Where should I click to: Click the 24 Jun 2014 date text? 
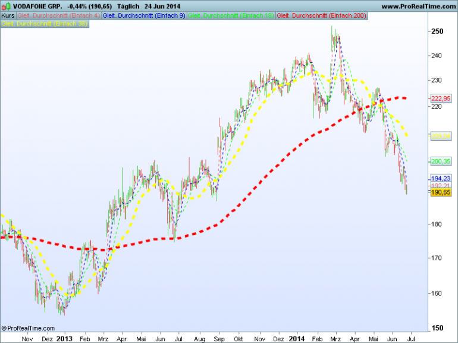point(162,7)
